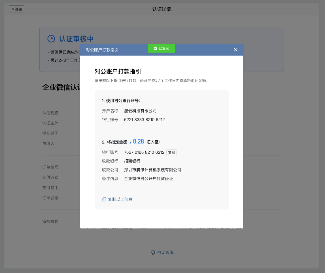Select the payee 深圳市腾讯计算机系统有限公司
This screenshot has width=325, height=273.
(152, 170)
